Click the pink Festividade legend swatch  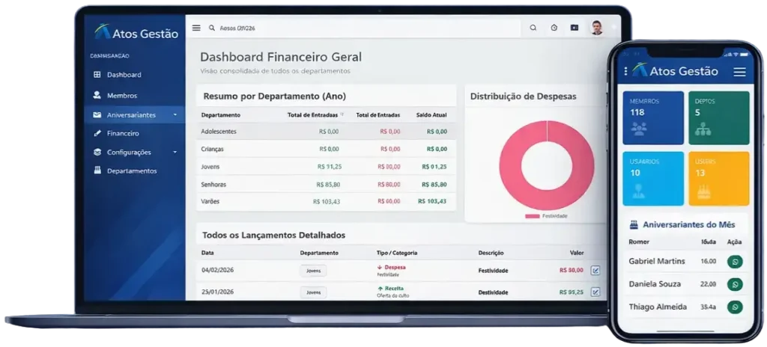(533, 216)
